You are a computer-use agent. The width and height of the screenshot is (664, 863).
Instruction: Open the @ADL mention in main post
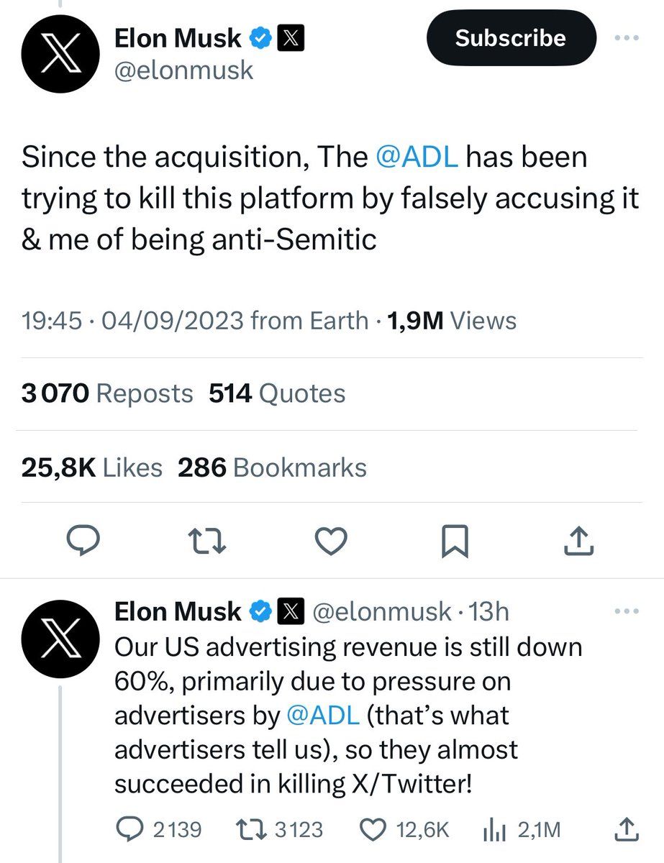click(417, 158)
